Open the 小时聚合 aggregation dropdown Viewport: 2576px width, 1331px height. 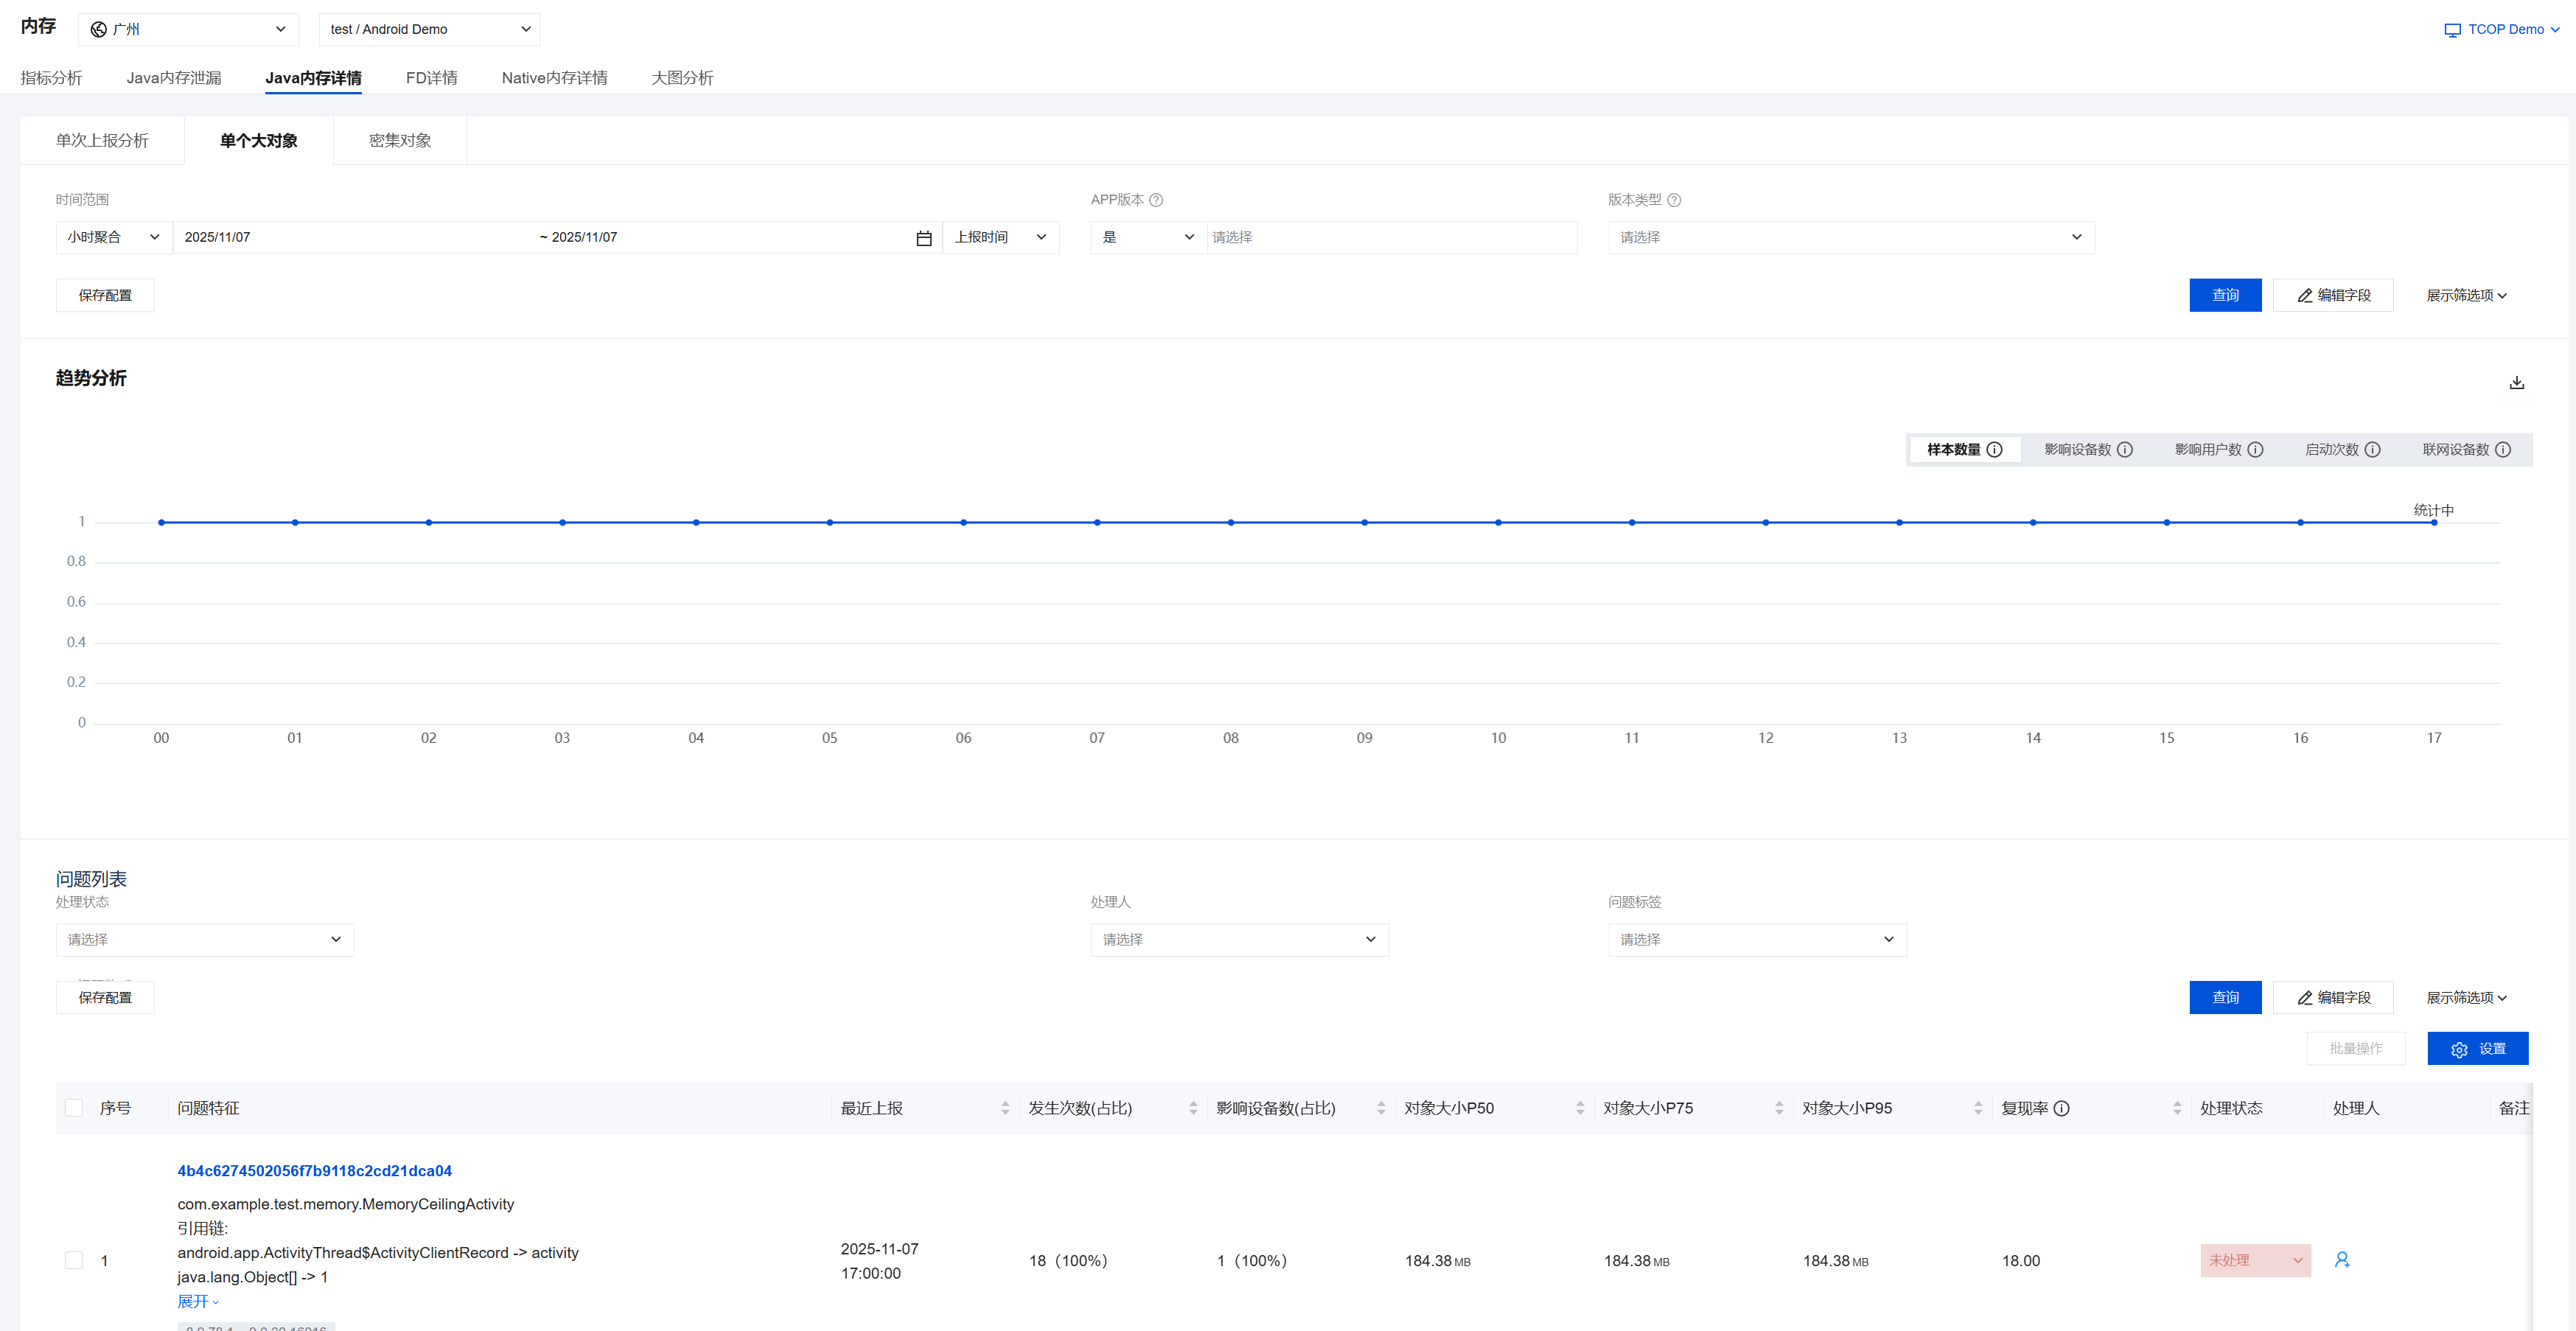[113, 237]
